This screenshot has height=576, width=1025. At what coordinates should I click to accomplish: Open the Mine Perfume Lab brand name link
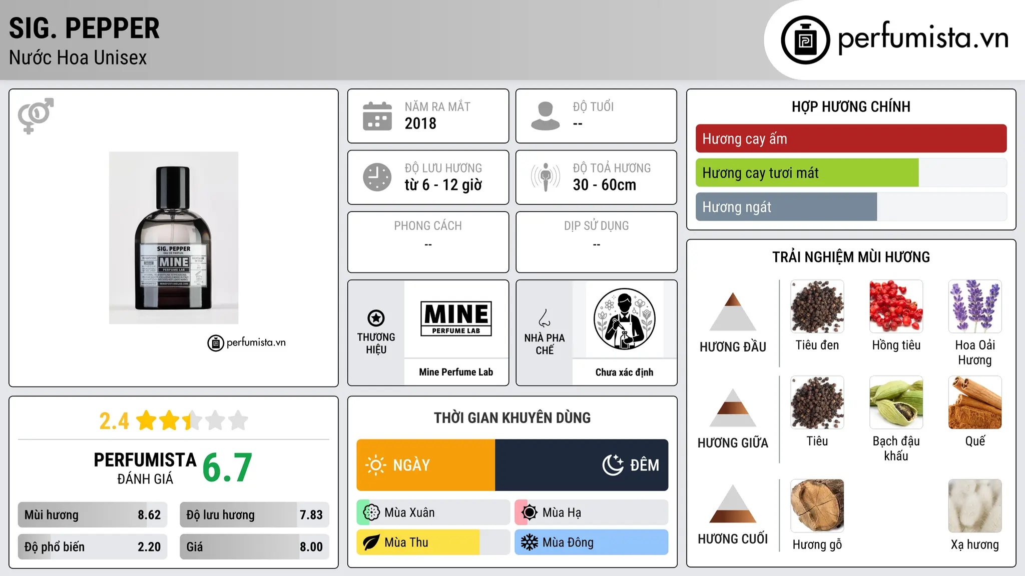(x=456, y=372)
